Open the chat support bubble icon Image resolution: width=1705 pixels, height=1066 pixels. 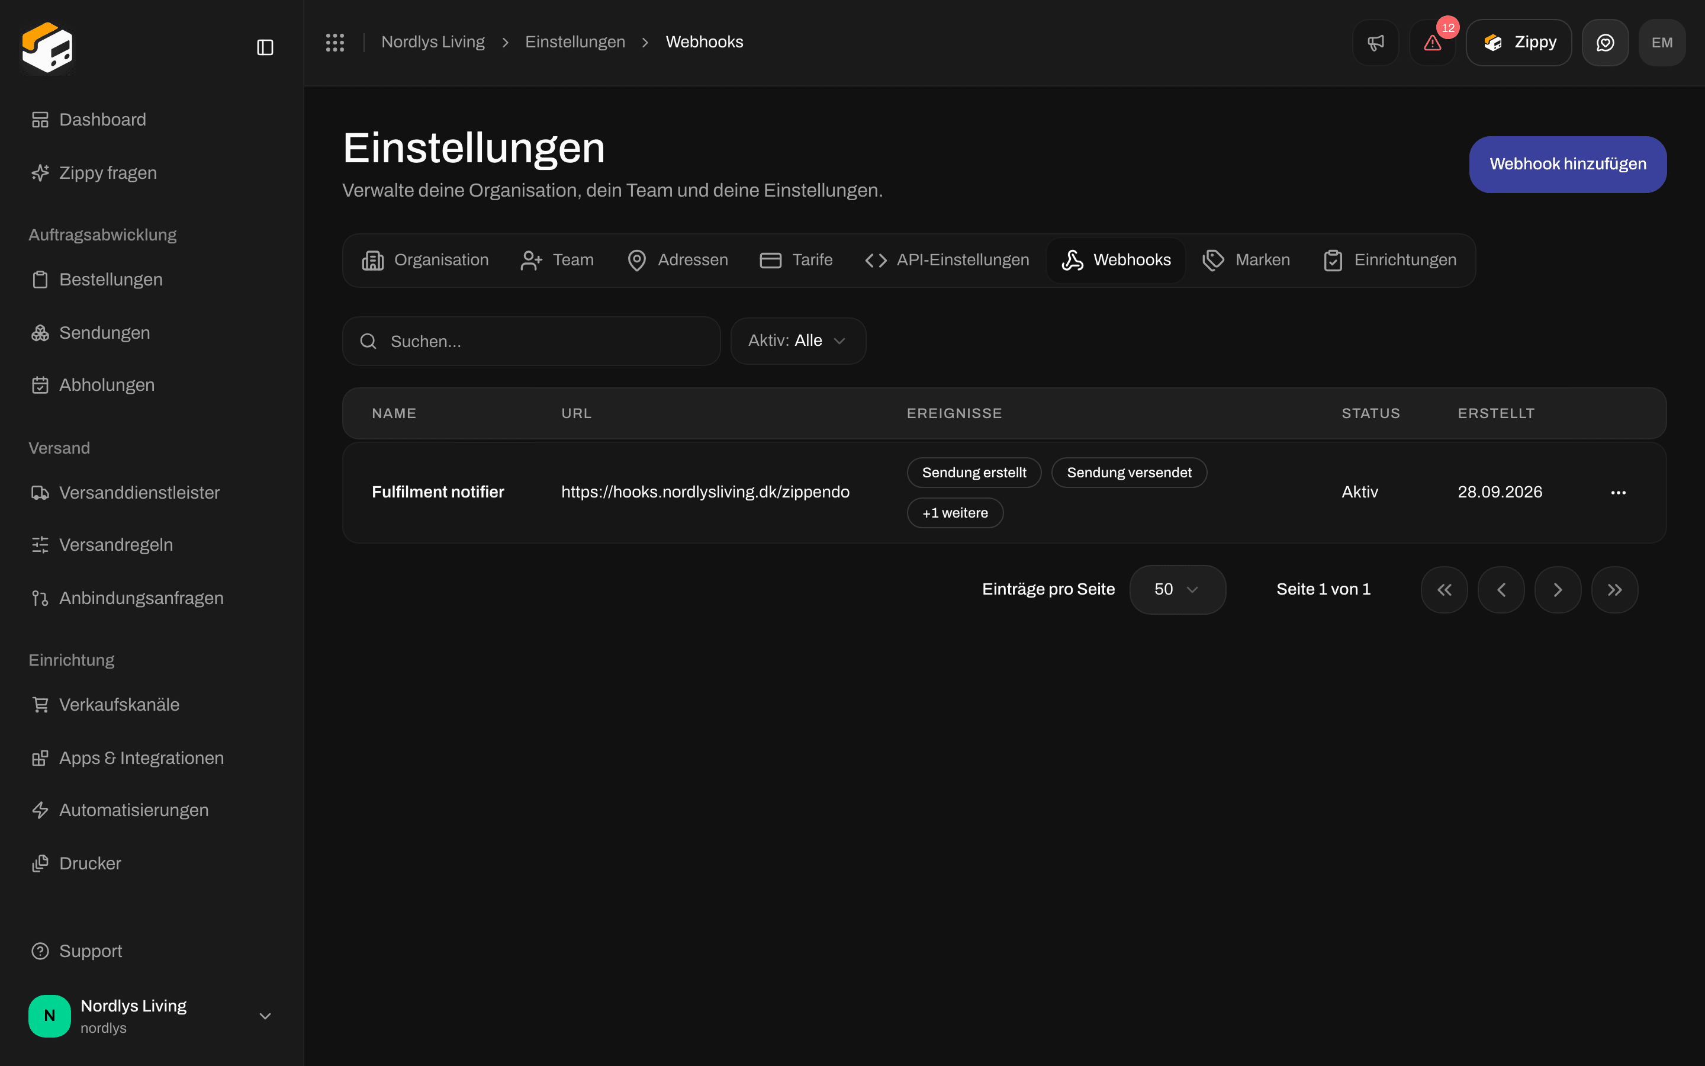pos(1605,42)
